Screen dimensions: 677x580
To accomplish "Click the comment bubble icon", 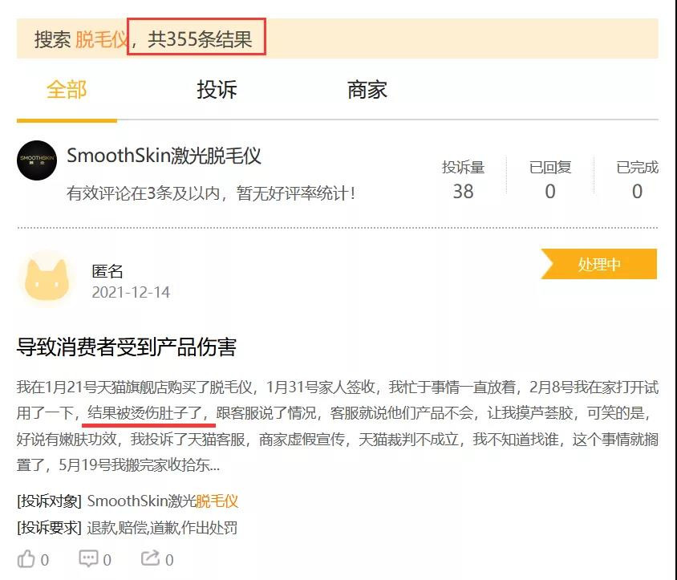I will click(x=88, y=558).
